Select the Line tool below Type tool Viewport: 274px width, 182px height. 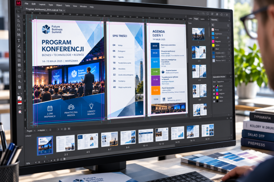pos(19,46)
